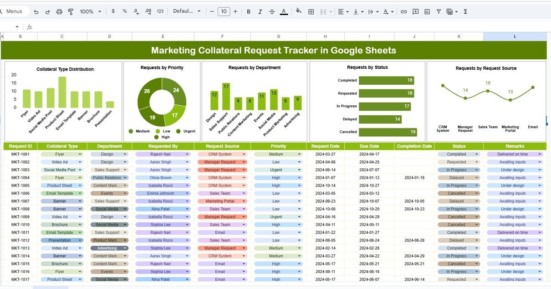Format as currency with dollar button
Viewport: 551px width, 289px height.
click(x=113, y=12)
